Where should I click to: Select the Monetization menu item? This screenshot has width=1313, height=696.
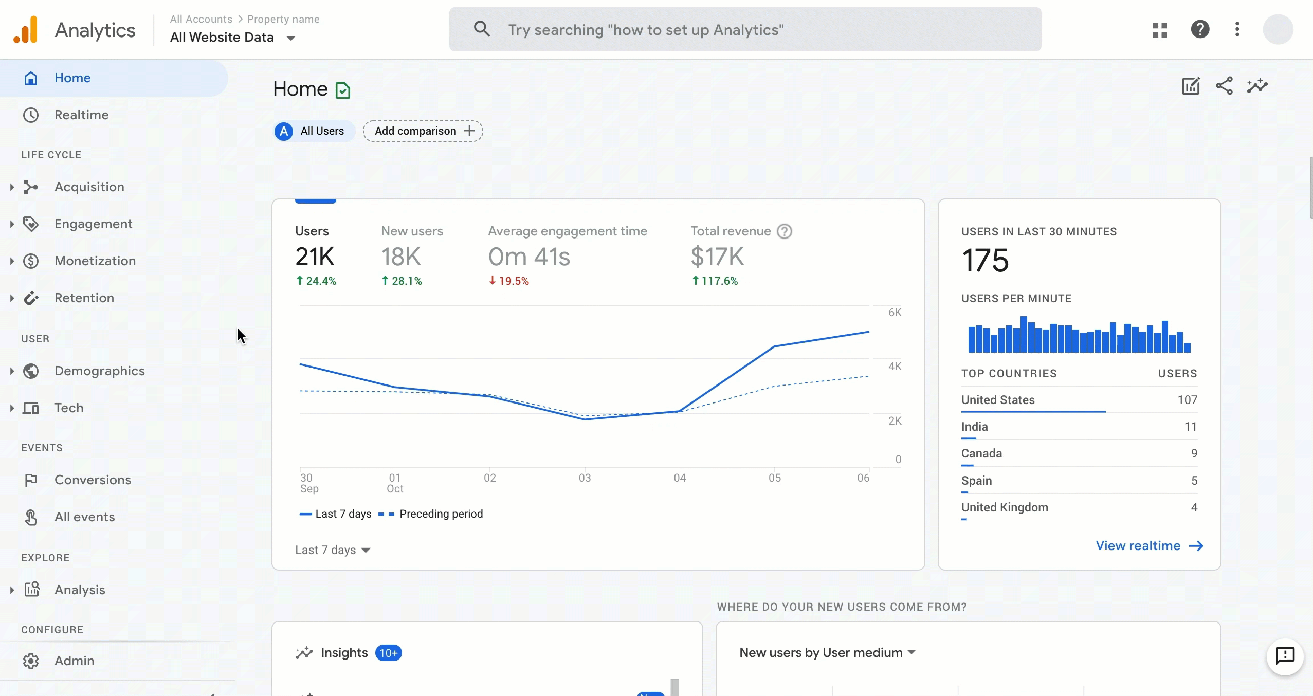click(x=95, y=260)
